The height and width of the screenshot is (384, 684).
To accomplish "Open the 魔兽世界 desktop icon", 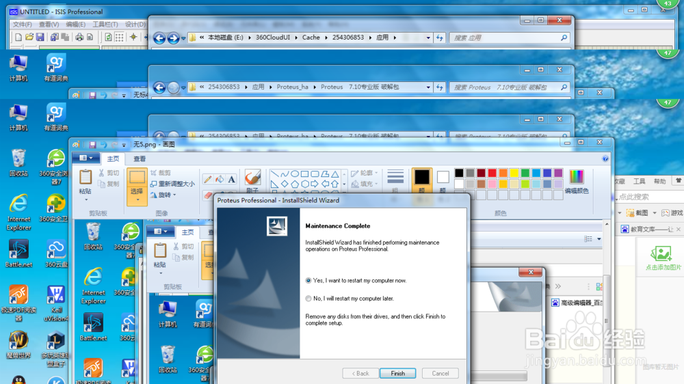I will point(18,344).
